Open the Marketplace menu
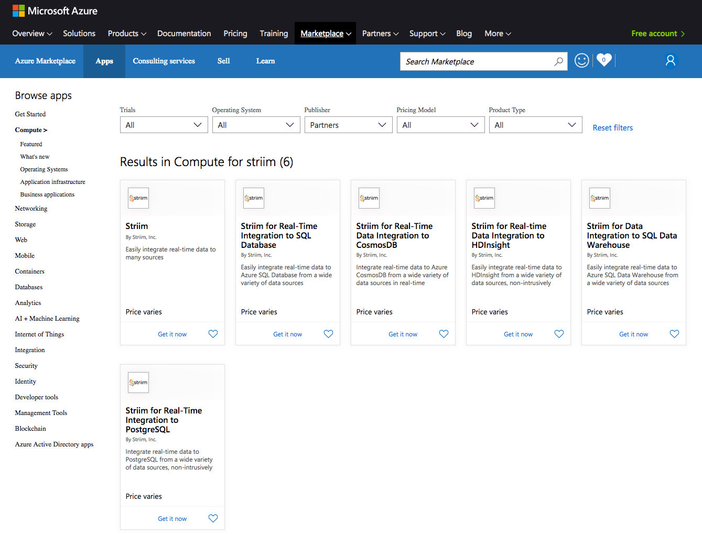Viewport: 702px width, 534px height. point(326,34)
